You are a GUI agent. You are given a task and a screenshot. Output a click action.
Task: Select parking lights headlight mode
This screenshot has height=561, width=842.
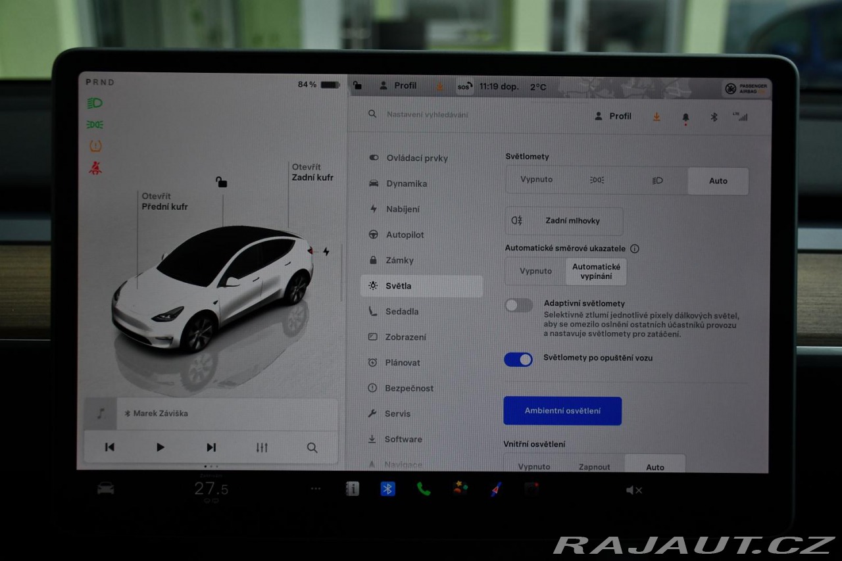597,180
